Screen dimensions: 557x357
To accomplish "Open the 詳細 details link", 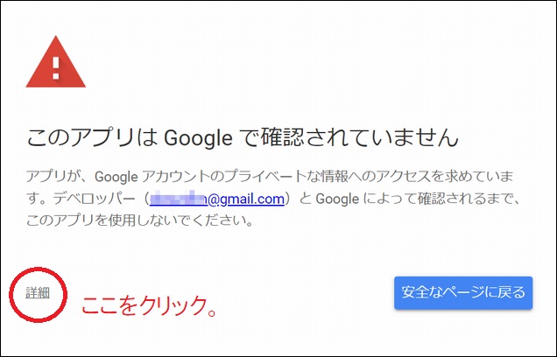I will tap(37, 292).
